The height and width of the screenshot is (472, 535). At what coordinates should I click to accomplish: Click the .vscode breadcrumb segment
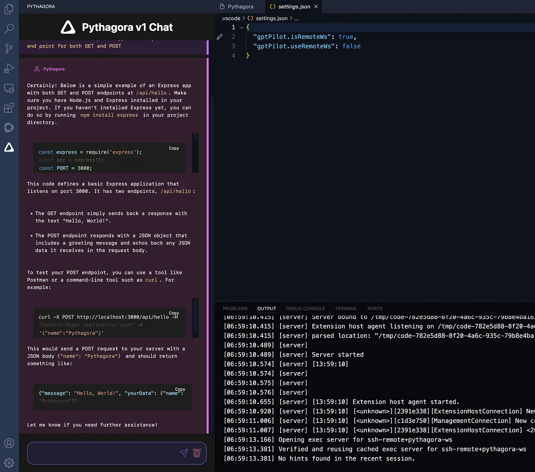pyautogui.click(x=231, y=18)
